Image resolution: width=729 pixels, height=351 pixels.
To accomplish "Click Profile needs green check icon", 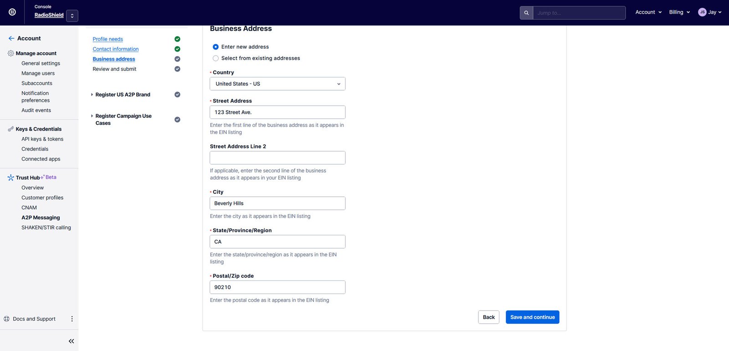I will coord(177,39).
